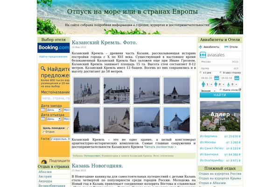Open Абхазия in the countries list
The height and width of the screenshot is (187, 280).
pyautogui.click(x=45, y=172)
